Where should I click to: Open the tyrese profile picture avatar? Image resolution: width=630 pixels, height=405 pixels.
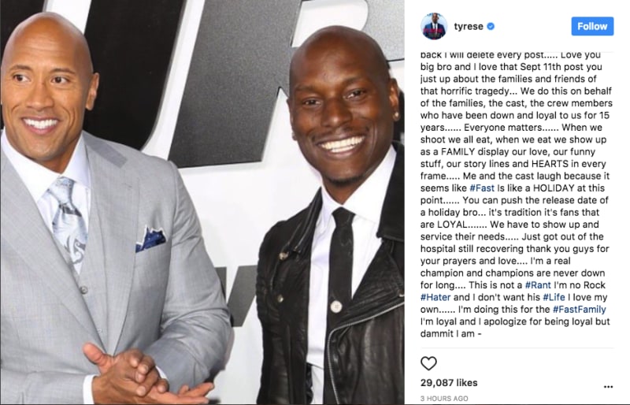click(434, 26)
